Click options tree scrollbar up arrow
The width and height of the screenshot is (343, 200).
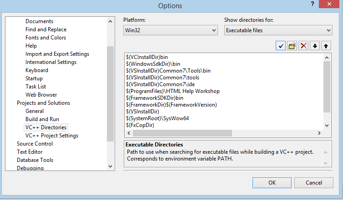click(110, 21)
